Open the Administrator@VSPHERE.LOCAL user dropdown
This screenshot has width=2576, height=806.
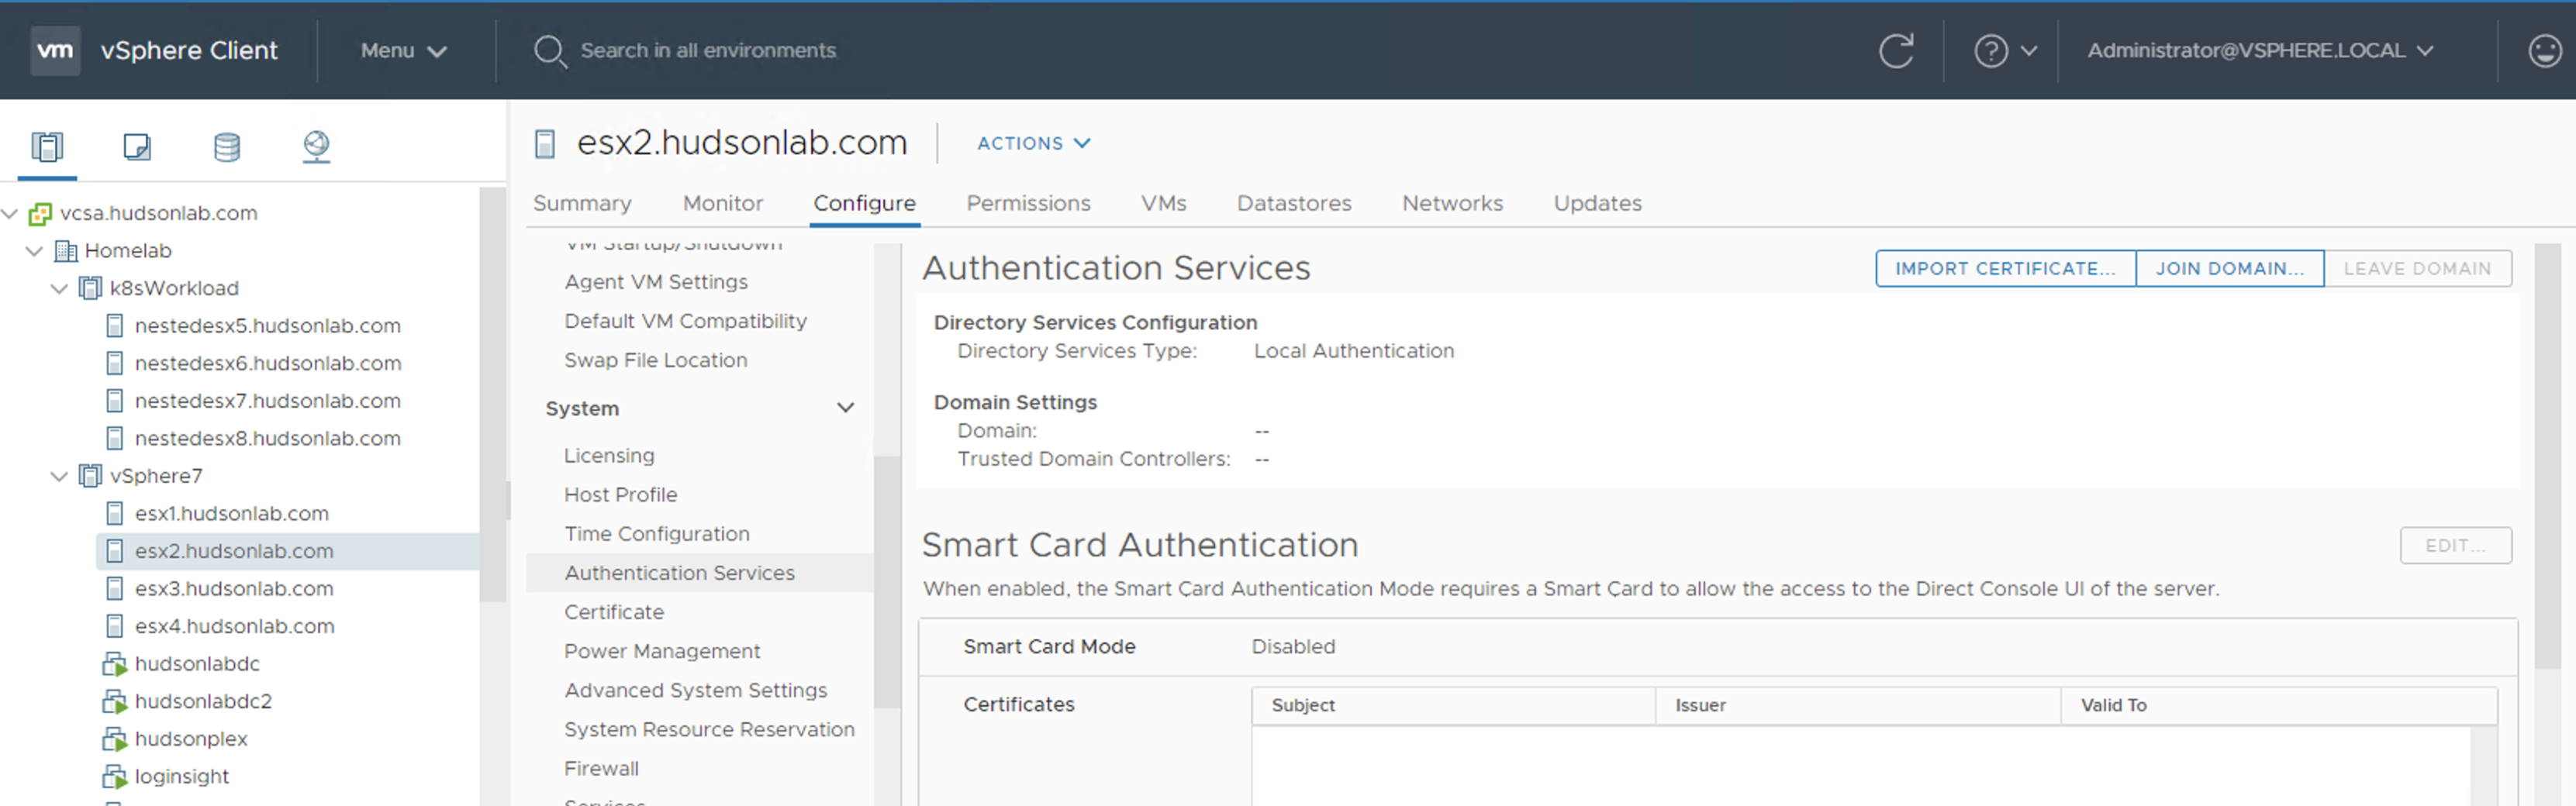pyautogui.click(x=2260, y=50)
